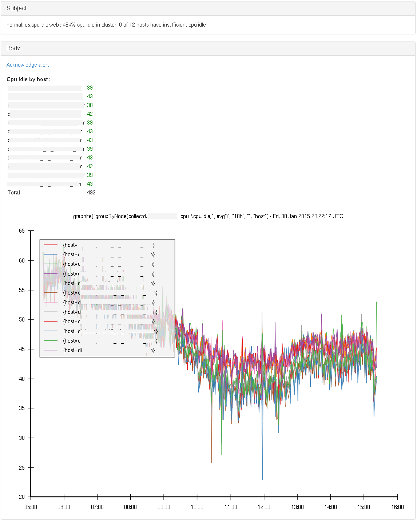Click the graphite query title above the chart
Image resolution: width=417 pixels, height=521 pixels.
click(208, 216)
